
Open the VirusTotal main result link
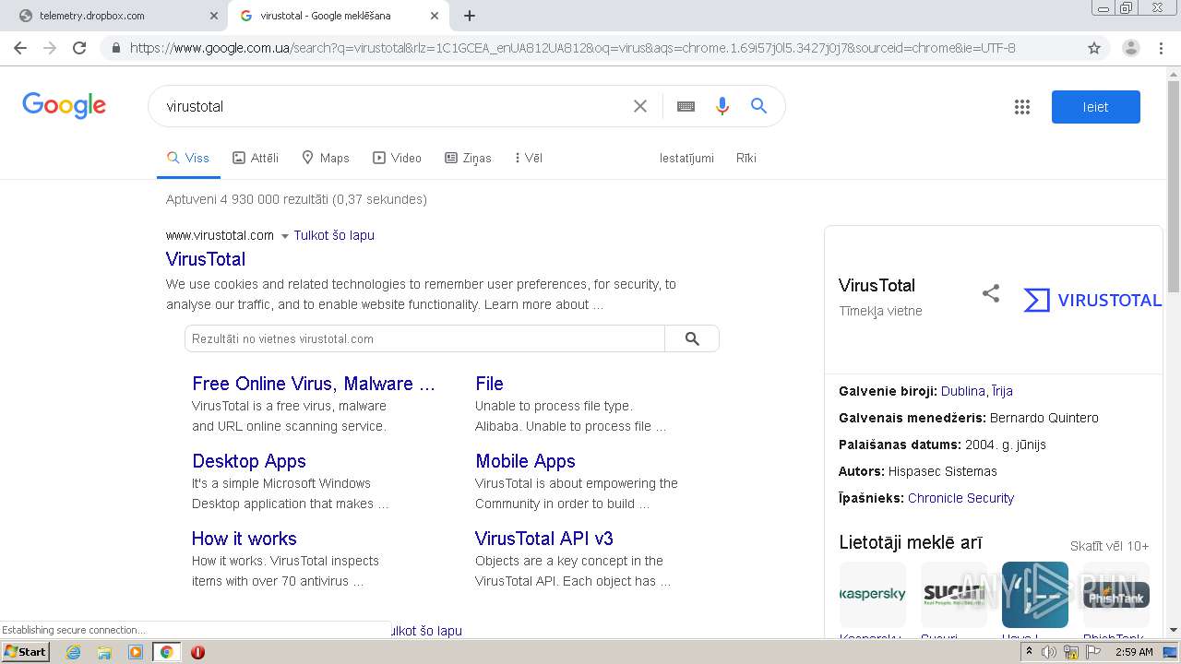pyautogui.click(x=206, y=259)
